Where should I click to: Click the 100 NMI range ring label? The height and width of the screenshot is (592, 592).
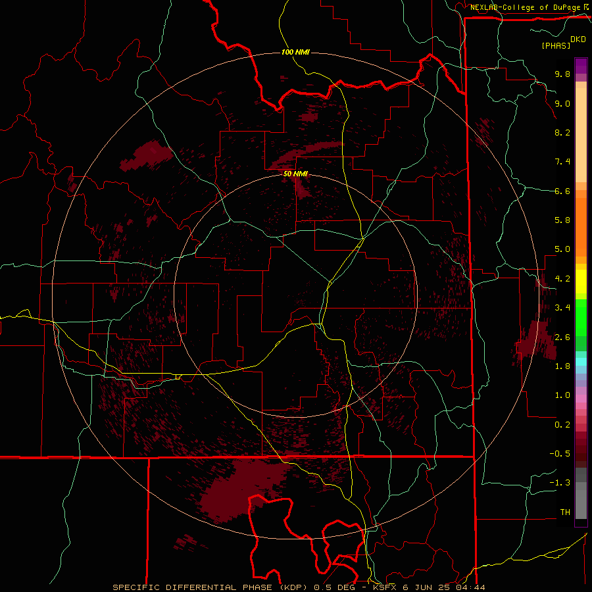pos(295,52)
